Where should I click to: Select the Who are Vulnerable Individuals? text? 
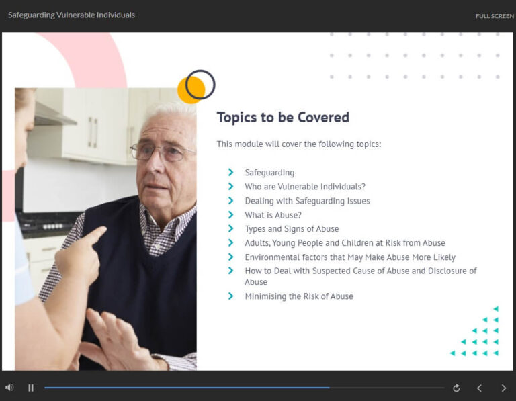pyautogui.click(x=305, y=187)
